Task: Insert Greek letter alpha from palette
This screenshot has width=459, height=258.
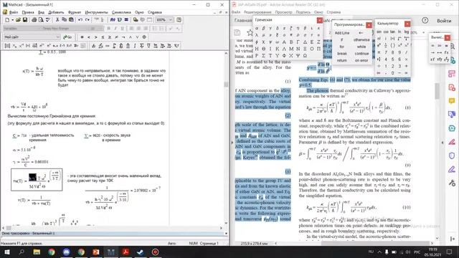Action: click(x=257, y=29)
